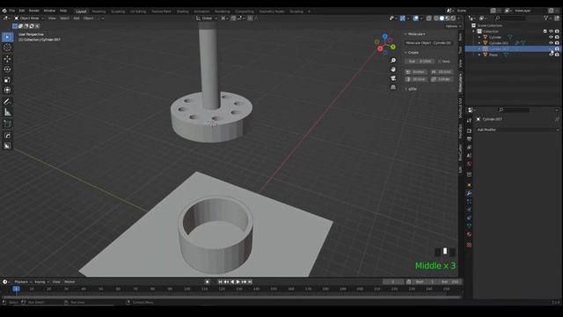Click the Size value field
Viewport: 563px width, 317px height.
point(420,62)
